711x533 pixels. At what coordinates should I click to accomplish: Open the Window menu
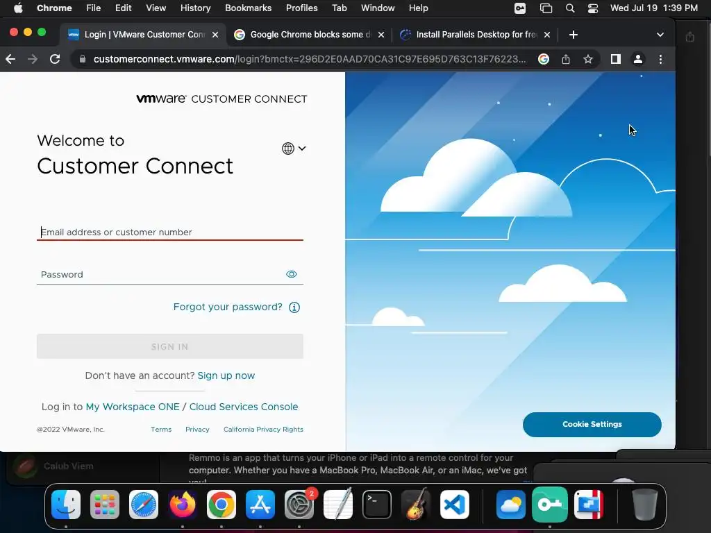point(378,8)
